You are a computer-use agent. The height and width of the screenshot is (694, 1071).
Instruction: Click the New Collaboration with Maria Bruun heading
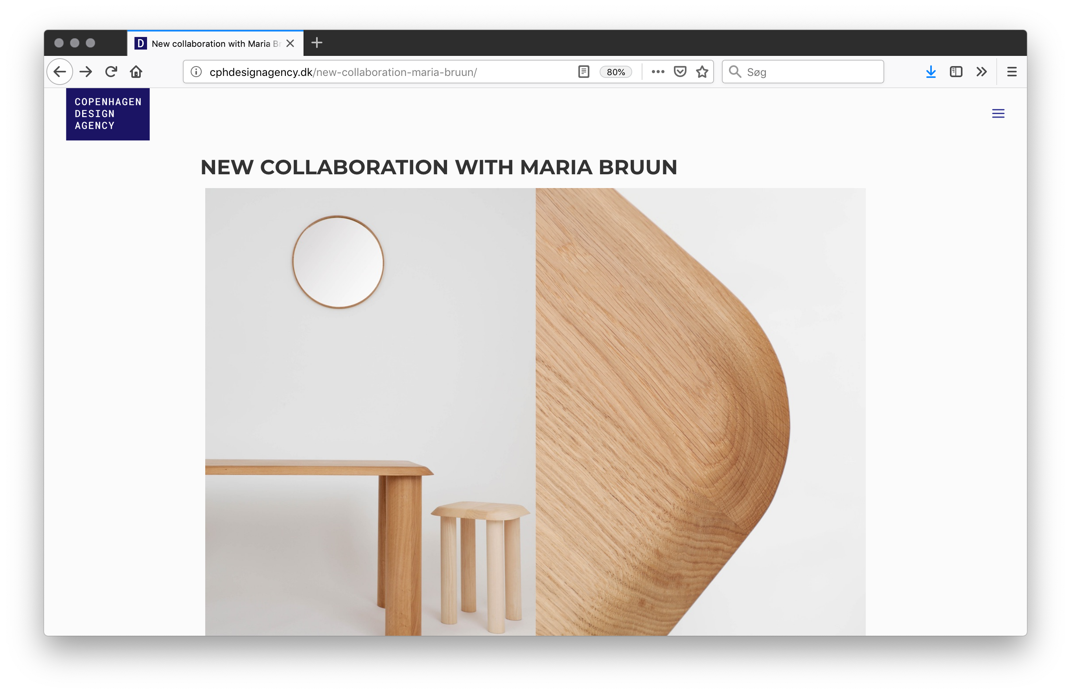click(439, 168)
